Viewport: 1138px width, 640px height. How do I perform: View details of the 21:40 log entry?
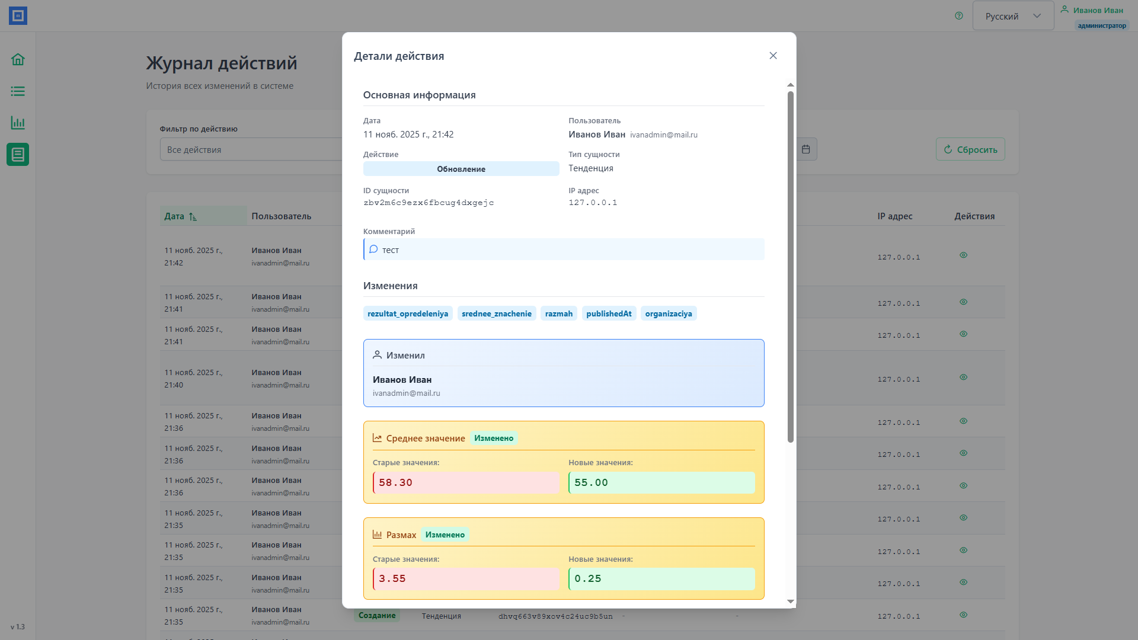(963, 377)
